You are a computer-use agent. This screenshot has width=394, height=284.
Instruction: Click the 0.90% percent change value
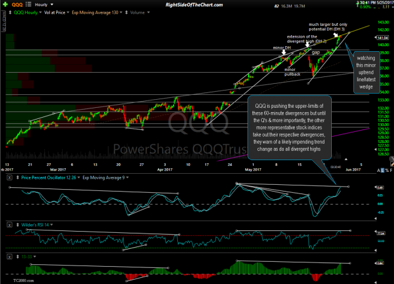(x=365, y=7)
